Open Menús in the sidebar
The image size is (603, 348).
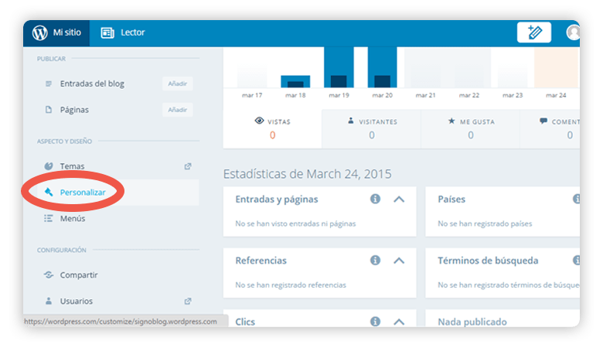tap(73, 218)
